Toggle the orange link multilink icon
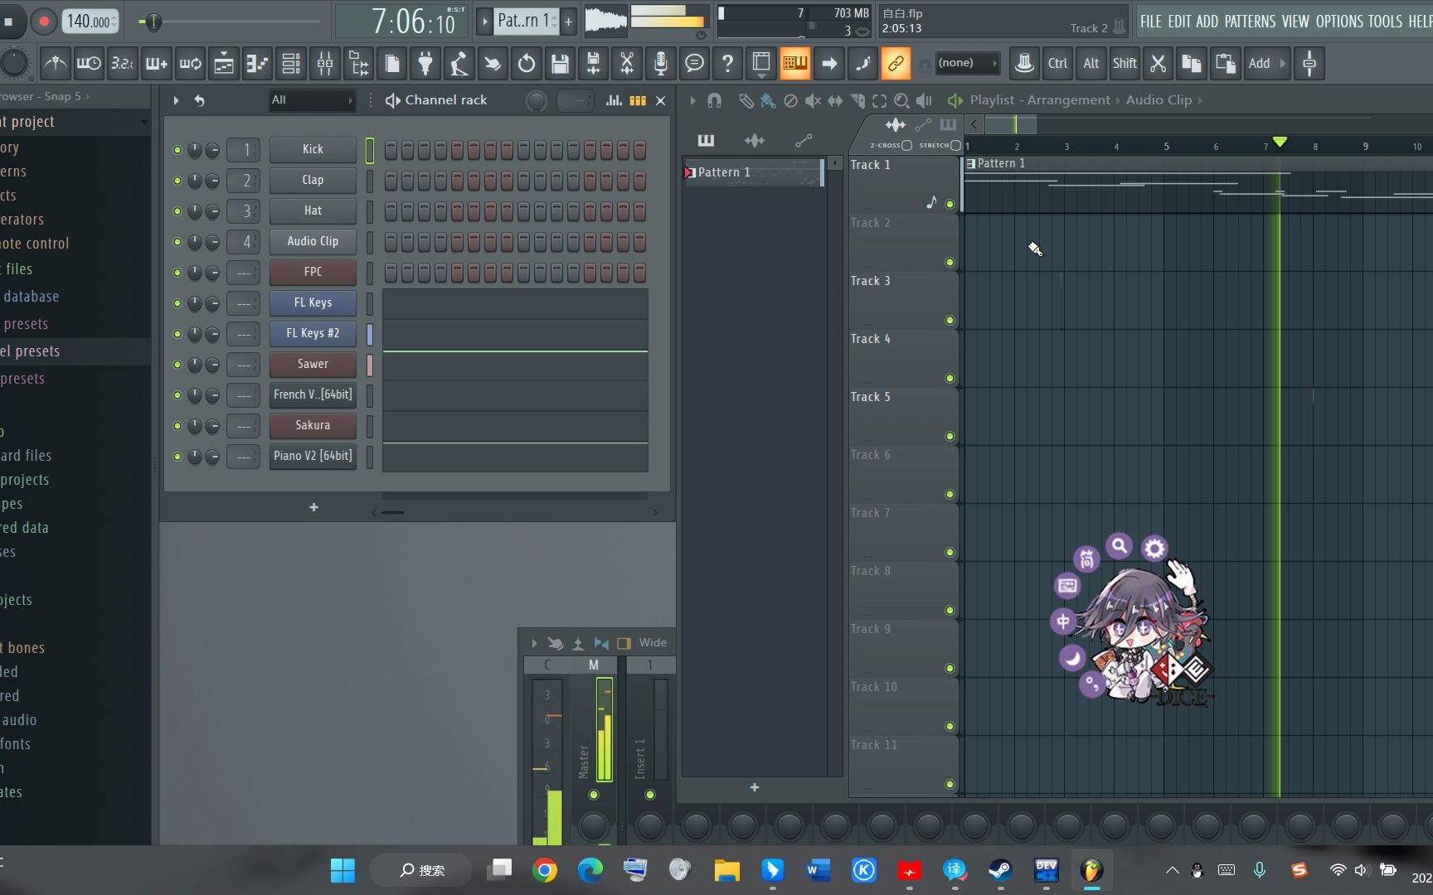The image size is (1433, 895). click(896, 63)
